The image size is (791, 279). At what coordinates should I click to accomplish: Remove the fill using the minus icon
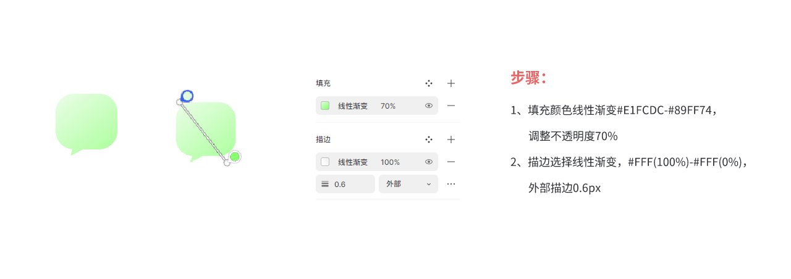point(451,106)
